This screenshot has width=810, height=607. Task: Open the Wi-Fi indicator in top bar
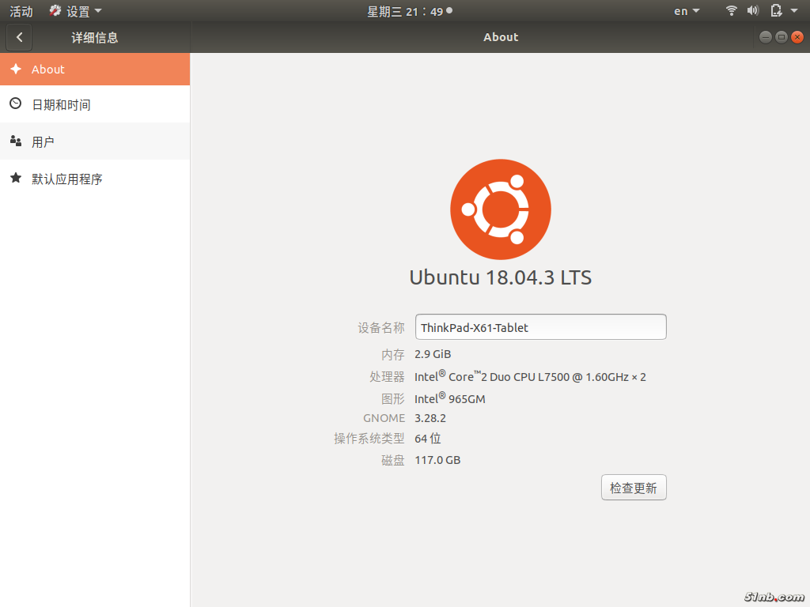[x=732, y=11]
